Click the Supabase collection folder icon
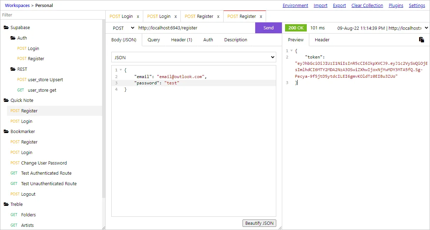Image resolution: width=430 pixels, height=230 pixels. pyautogui.click(x=7, y=27)
